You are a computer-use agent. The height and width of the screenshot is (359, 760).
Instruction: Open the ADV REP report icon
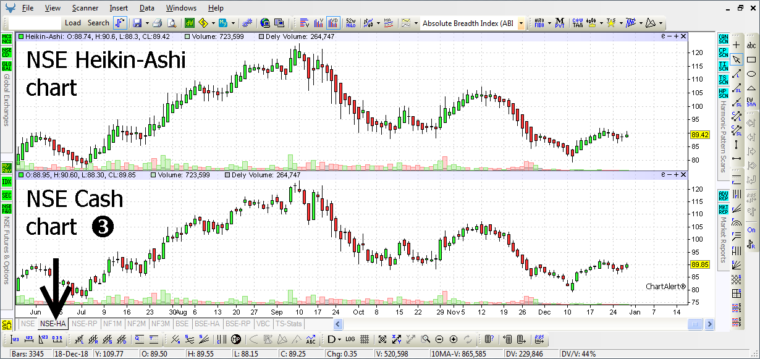723,195
